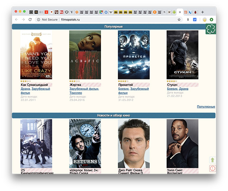The height and width of the screenshot is (191, 228).
Task: Click star rating under Прометей poster
Action: [123, 81]
